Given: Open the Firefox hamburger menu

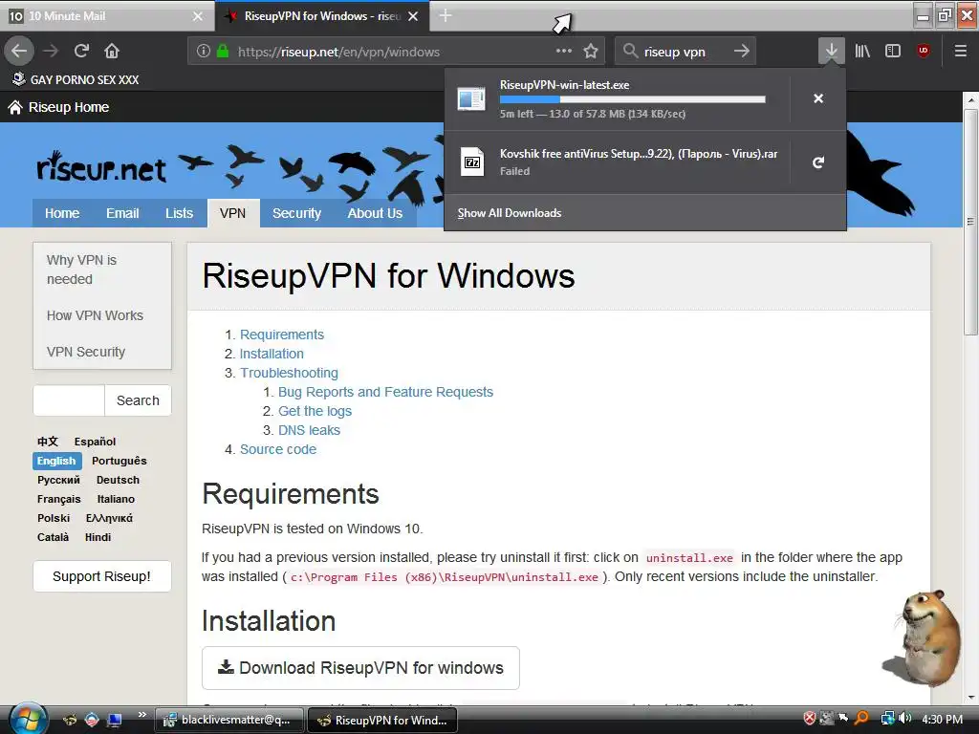Looking at the screenshot, I should click(x=961, y=51).
